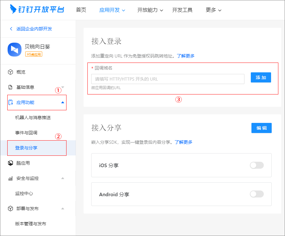Go to the 首页 tab
Image resolution: width=285 pixels, height=236 pixels.
point(81,10)
